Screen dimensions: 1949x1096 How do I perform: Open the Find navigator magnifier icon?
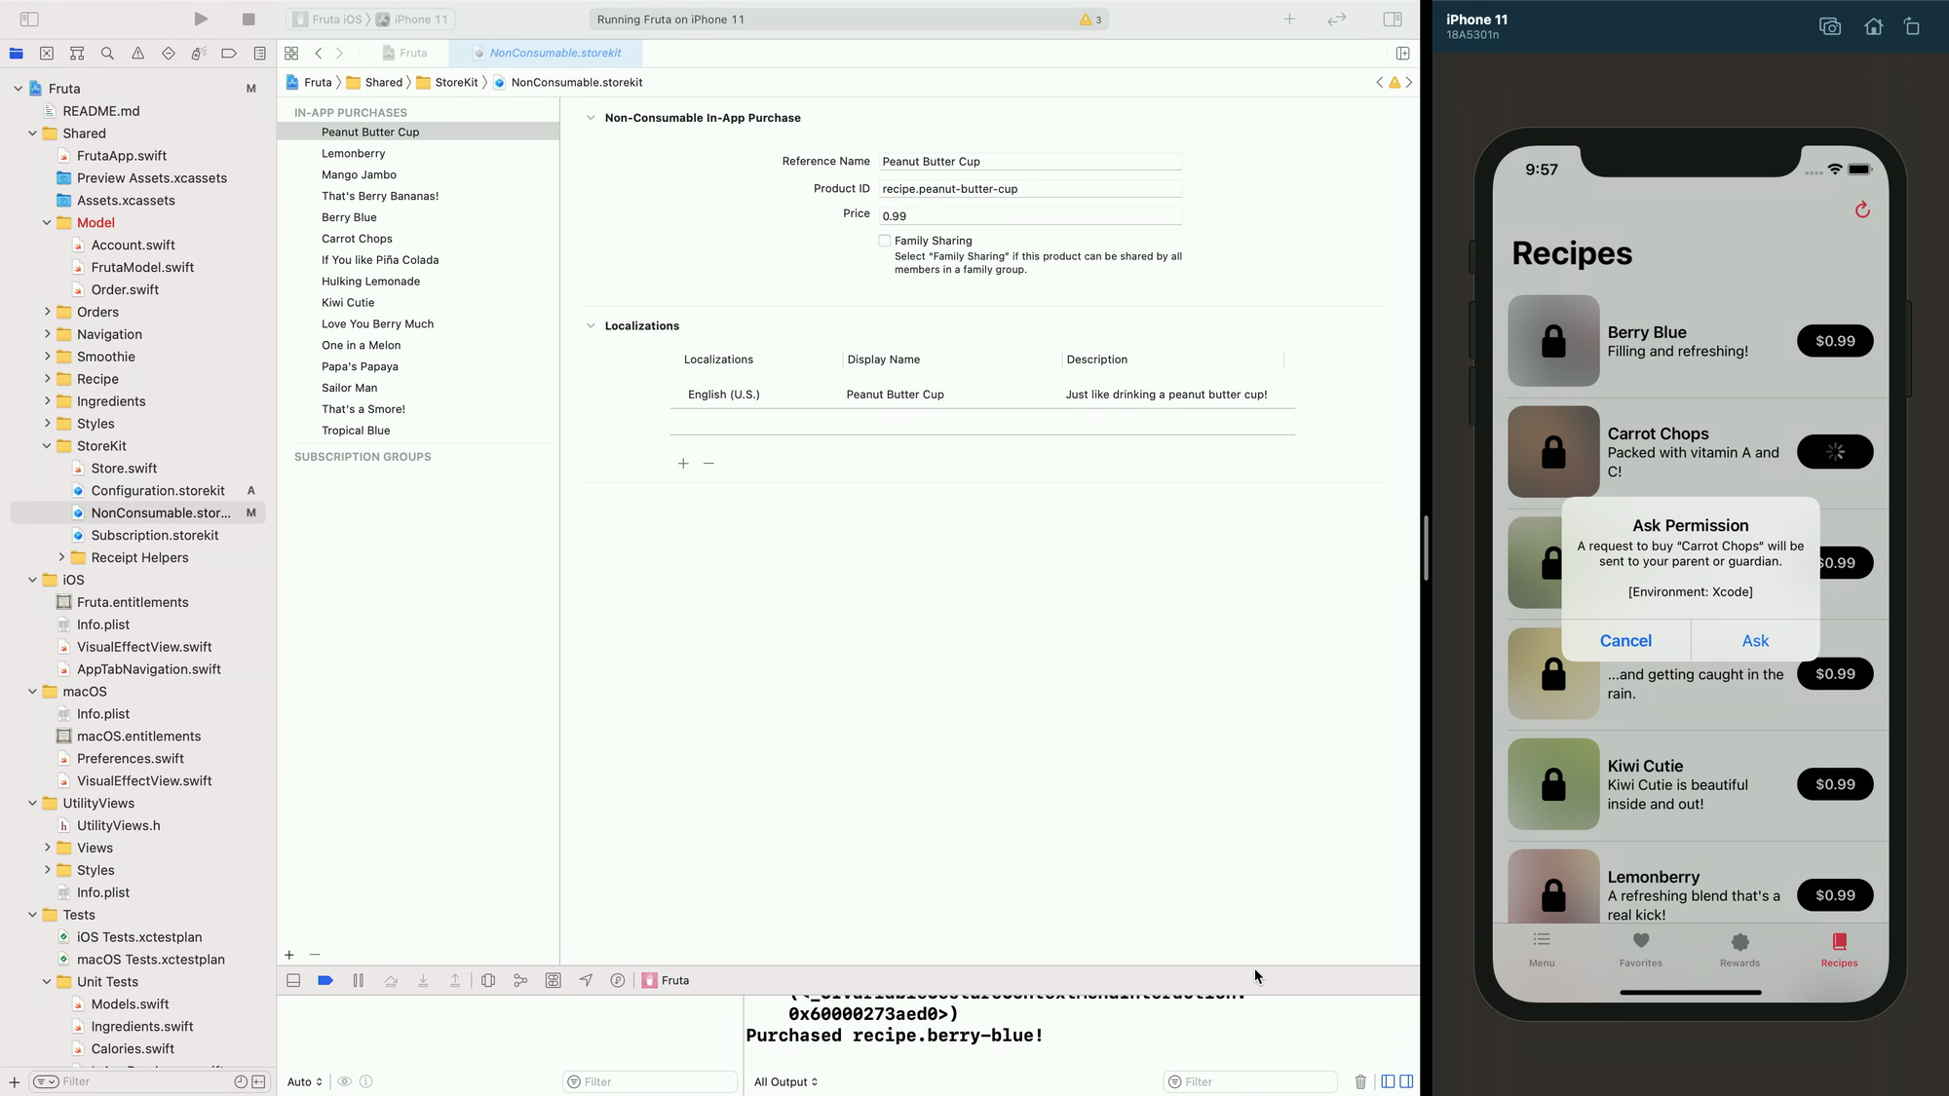point(107,54)
